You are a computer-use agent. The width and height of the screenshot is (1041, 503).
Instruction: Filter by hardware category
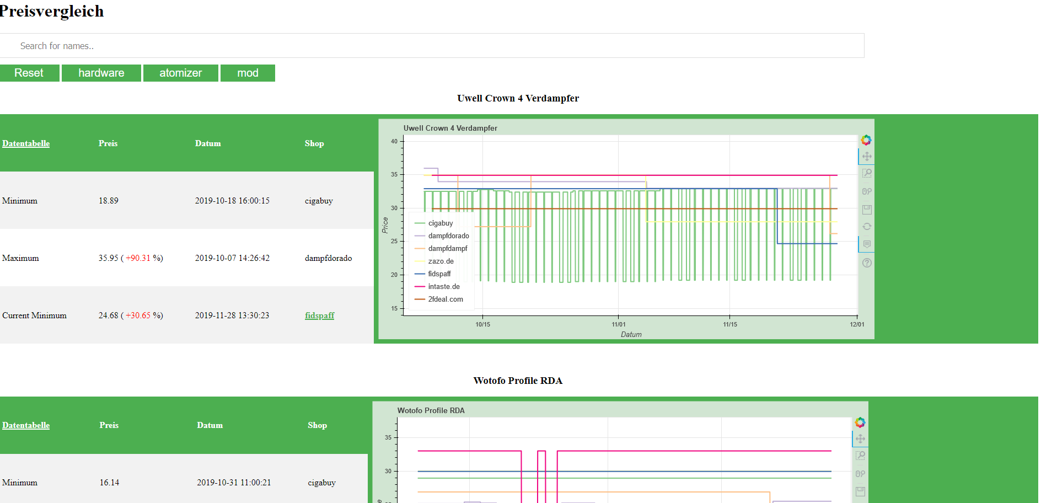click(x=101, y=73)
